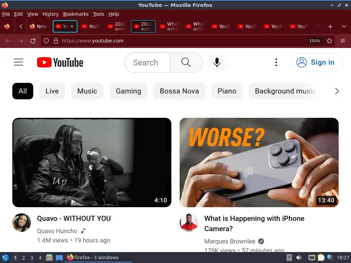
Task: Open the YouTube hamburger guide menu
Action: tap(19, 62)
